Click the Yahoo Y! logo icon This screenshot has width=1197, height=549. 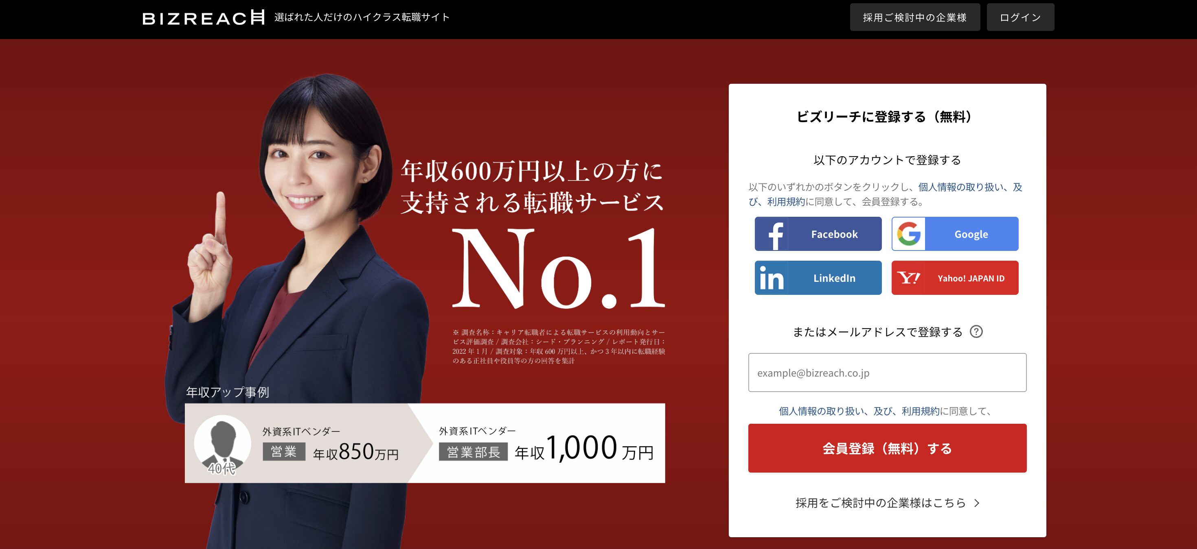point(908,278)
